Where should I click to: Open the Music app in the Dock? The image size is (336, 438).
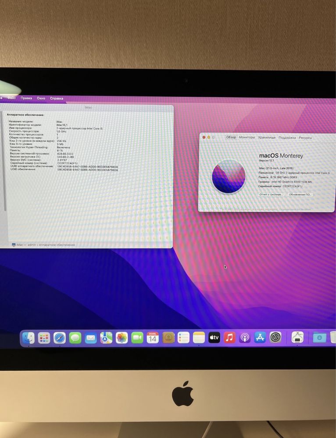[229, 338]
